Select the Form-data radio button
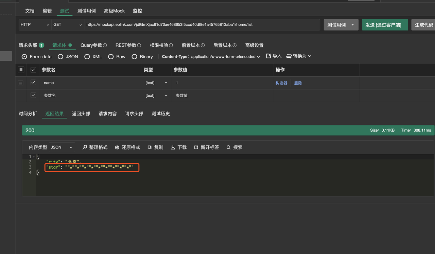This screenshot has width=435, height=254. (x=24, y=57)
